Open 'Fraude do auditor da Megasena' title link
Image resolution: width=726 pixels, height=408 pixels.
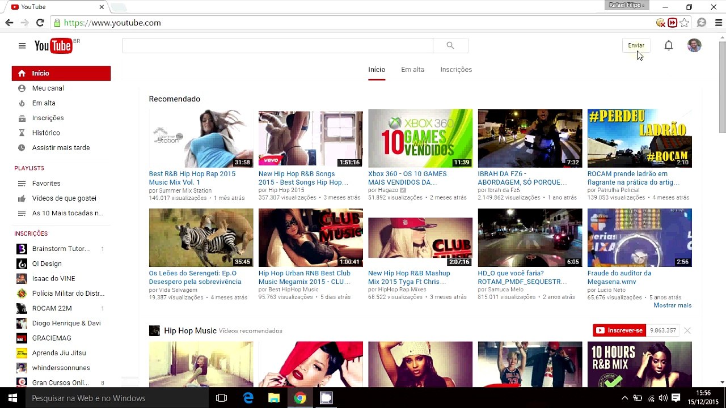[619, 277]
